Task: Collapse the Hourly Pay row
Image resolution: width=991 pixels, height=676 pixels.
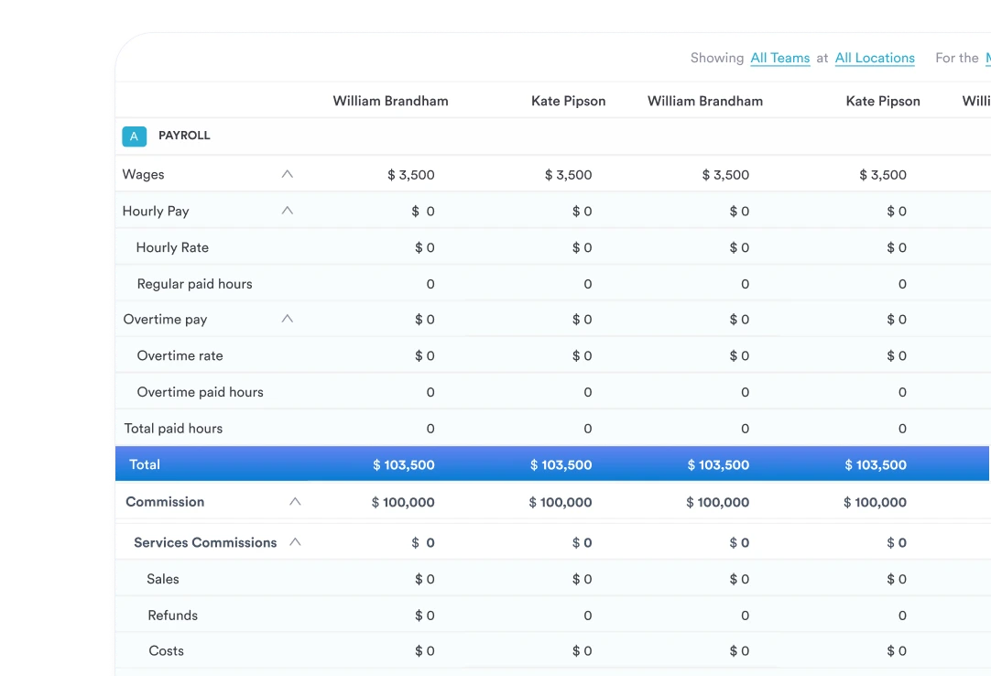Action: click(x=287, y=211)
